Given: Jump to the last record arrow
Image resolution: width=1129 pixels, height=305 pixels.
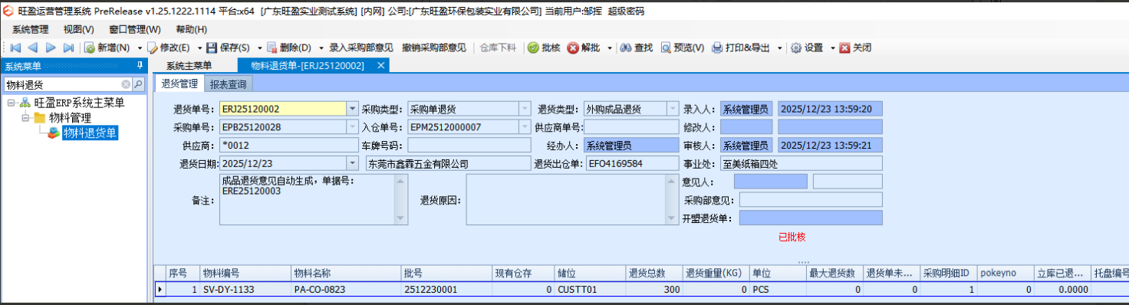Looking at the screenshot, I should (68, 48).
